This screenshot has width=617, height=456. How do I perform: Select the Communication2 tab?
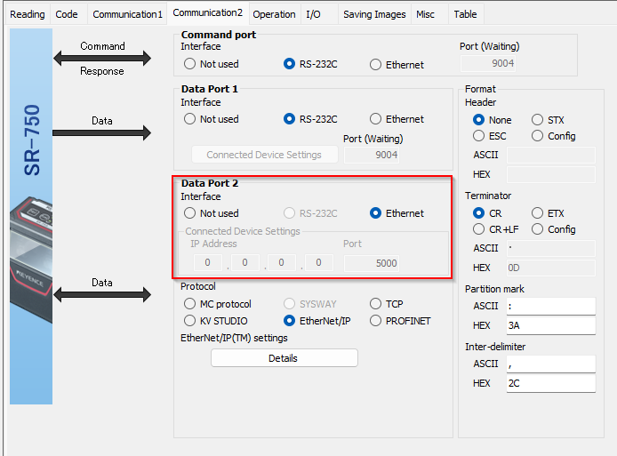[208, 13]
